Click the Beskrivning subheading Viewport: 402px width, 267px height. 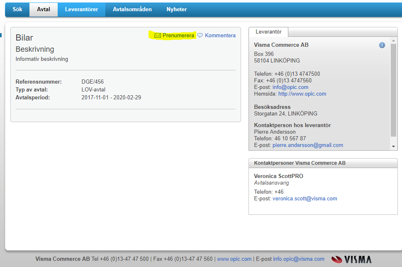point(35,49)
